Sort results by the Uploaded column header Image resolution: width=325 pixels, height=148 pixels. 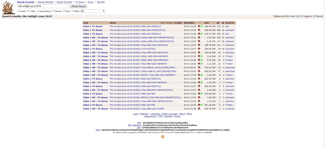(189, 23)
